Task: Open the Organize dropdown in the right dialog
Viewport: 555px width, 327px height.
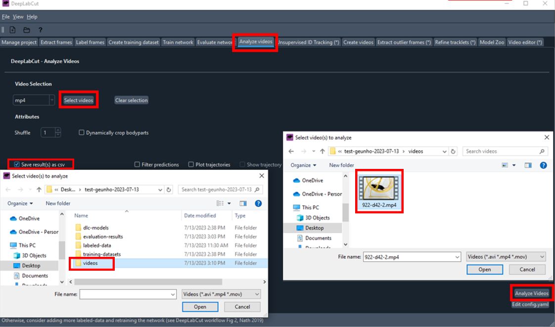Action: point(303,165)
